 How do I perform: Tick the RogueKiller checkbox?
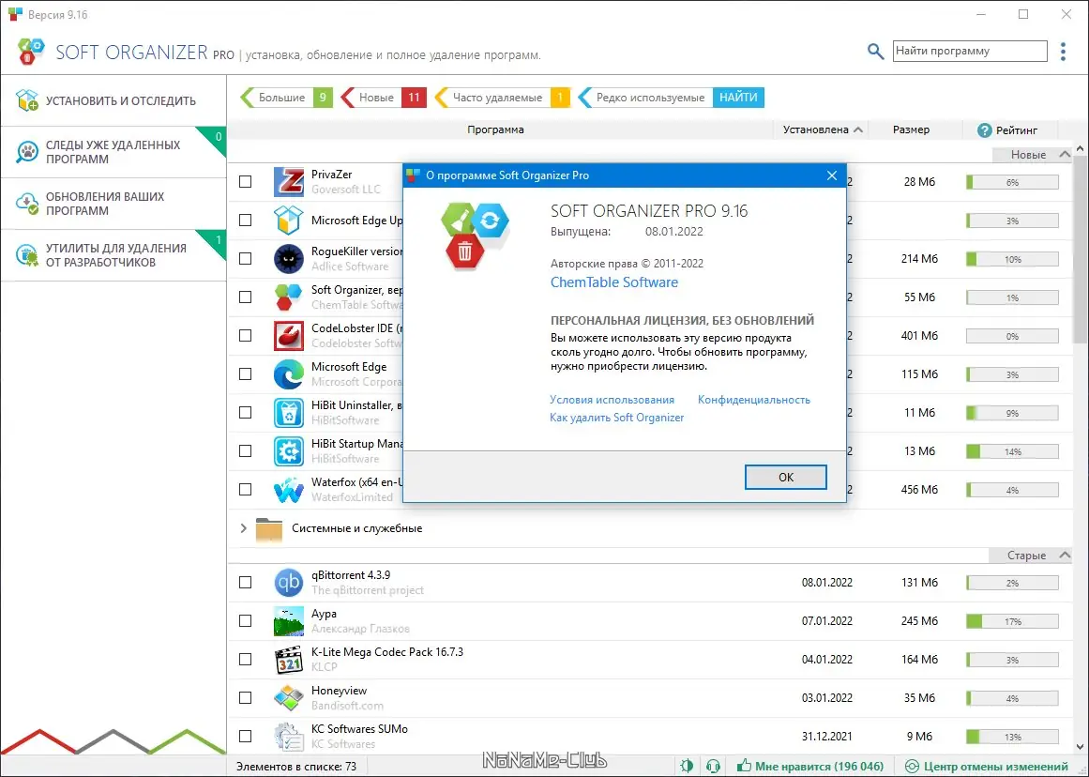(x=245, y=259)
